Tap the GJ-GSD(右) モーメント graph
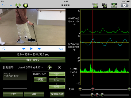This screenshot has width=131, height=98. tap(105, 22)
